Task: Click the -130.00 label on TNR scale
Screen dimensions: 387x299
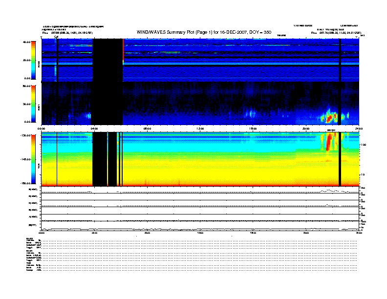Action: pyautogui.click(x=26, y=135)
